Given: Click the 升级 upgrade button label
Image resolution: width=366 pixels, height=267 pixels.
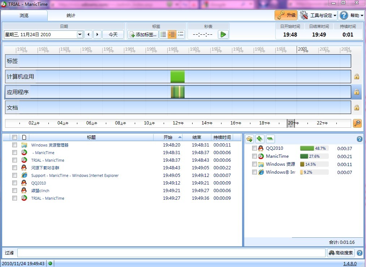Looking at the screenshot, I should 291,16.
